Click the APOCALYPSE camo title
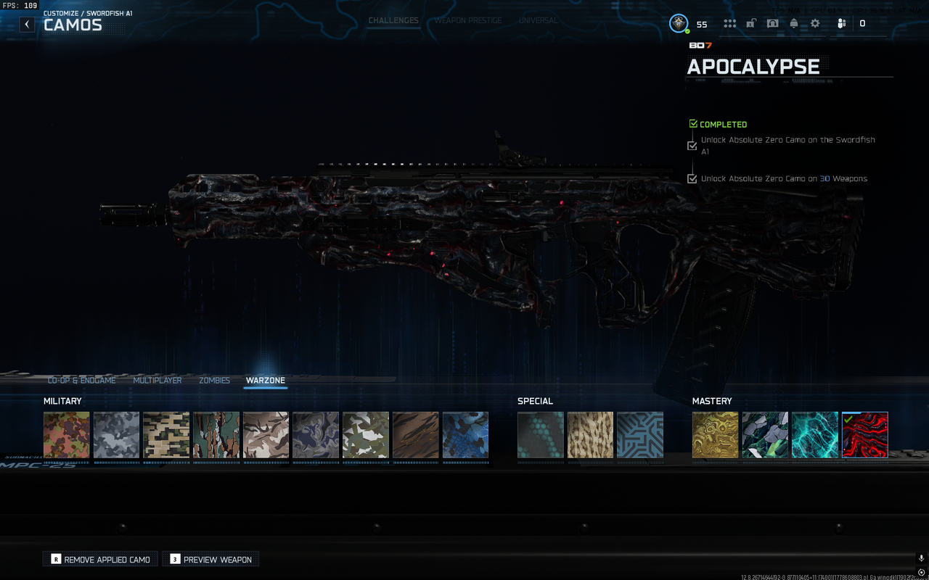Image resolution: width=929 pixels, height=580 pixels. (753, 67)
